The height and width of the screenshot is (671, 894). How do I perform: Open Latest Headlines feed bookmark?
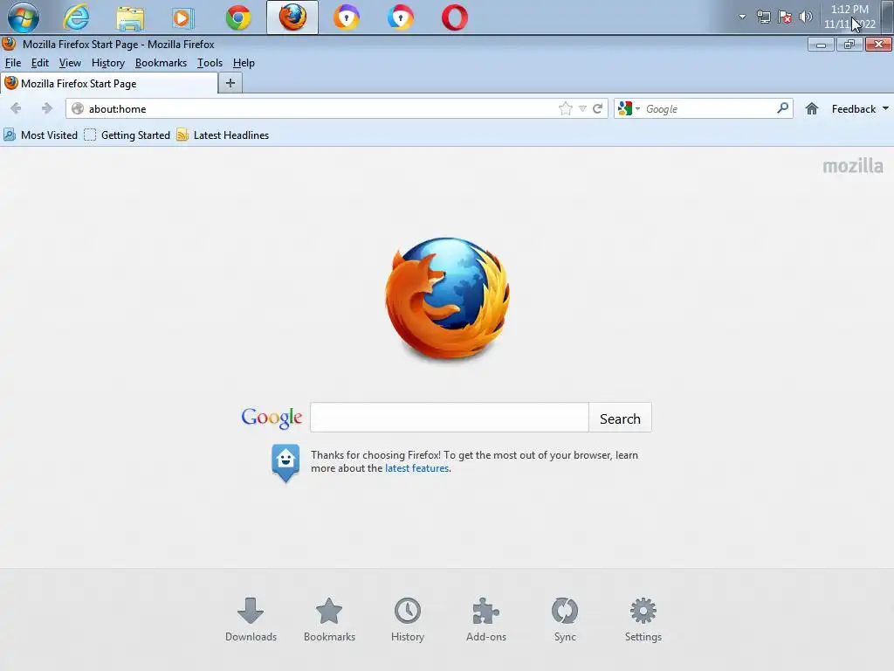coord(223,135)
